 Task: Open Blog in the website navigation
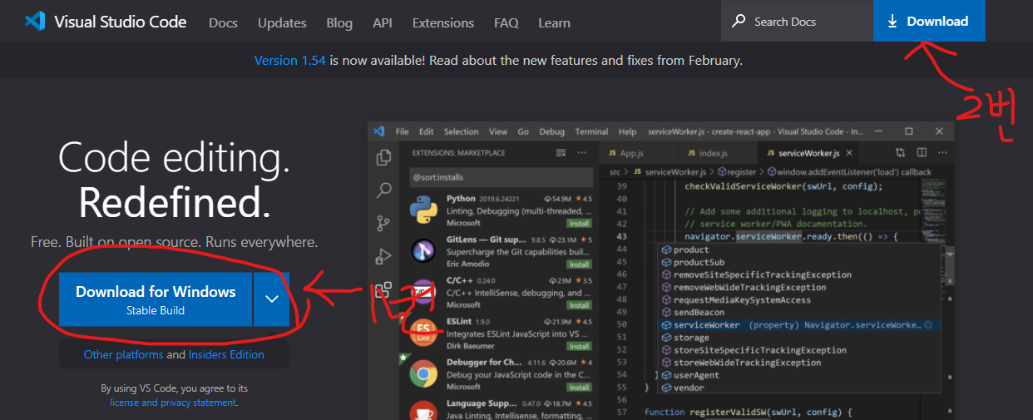coord(339,22)
